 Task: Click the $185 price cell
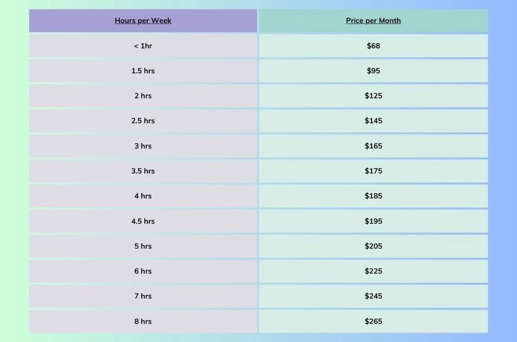pos(373,196)
